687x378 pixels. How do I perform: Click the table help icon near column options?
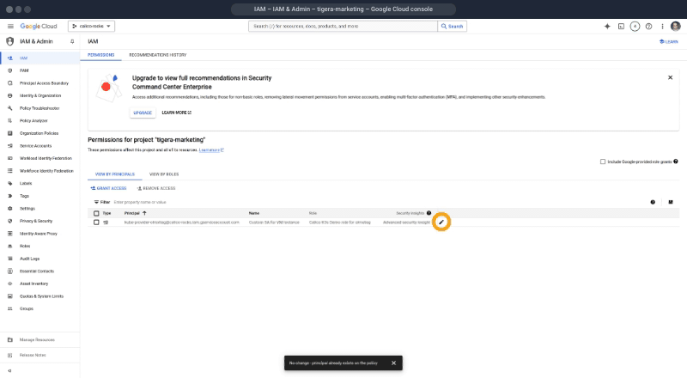click(x=653, y=202)
